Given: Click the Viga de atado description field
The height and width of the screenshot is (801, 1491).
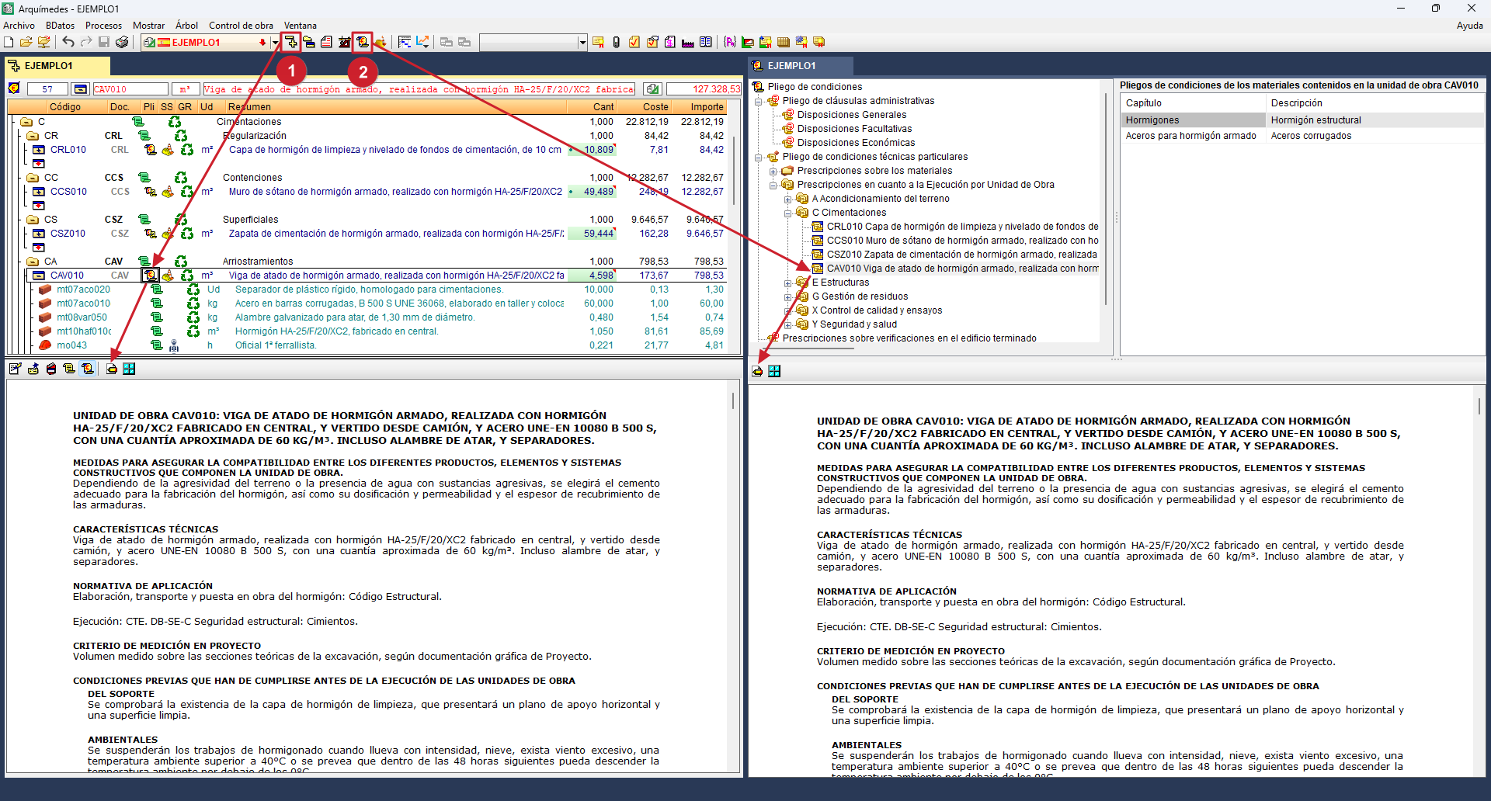Looking at the screenshot, I should click(419, 89).
